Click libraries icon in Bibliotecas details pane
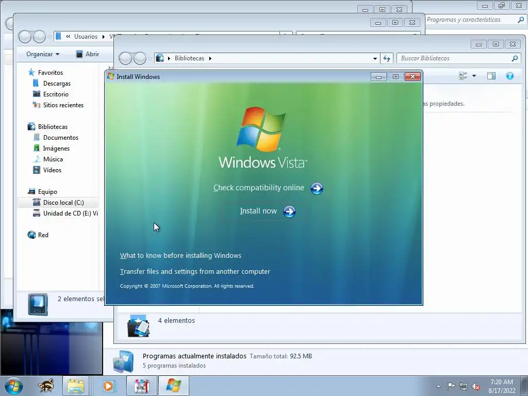528x396 pixels. point(138,326)
